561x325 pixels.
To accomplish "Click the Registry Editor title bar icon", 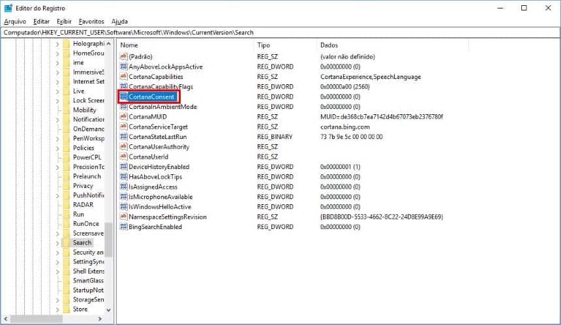I will click(8, 8).
